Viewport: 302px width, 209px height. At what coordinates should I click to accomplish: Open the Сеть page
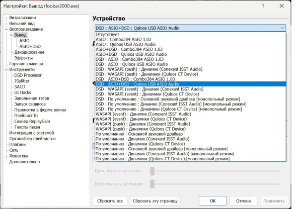click(x=14, y=150)
